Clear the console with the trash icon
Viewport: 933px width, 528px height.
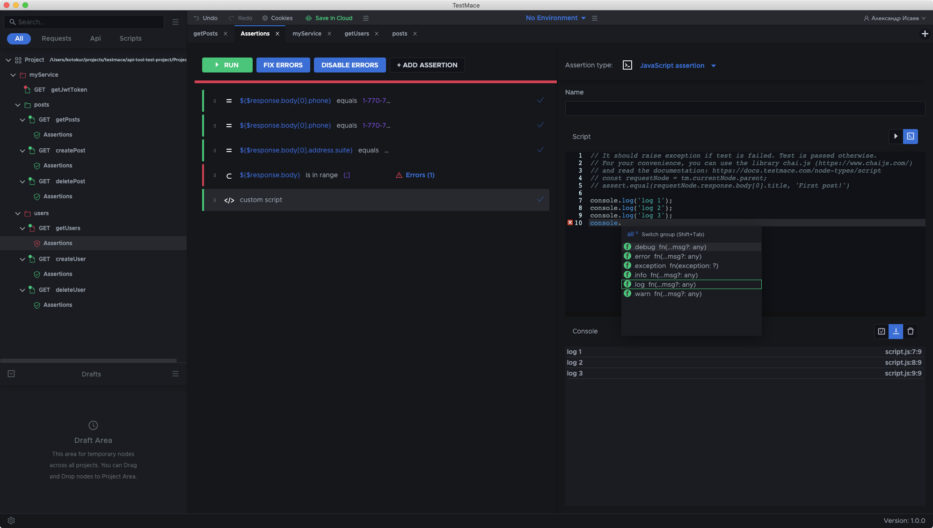coord(911,331)
